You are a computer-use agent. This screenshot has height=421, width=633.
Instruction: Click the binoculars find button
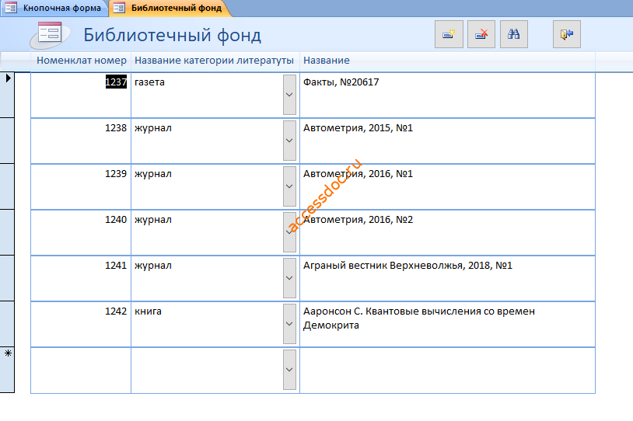coord(514,34)
